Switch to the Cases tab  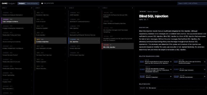32,3
